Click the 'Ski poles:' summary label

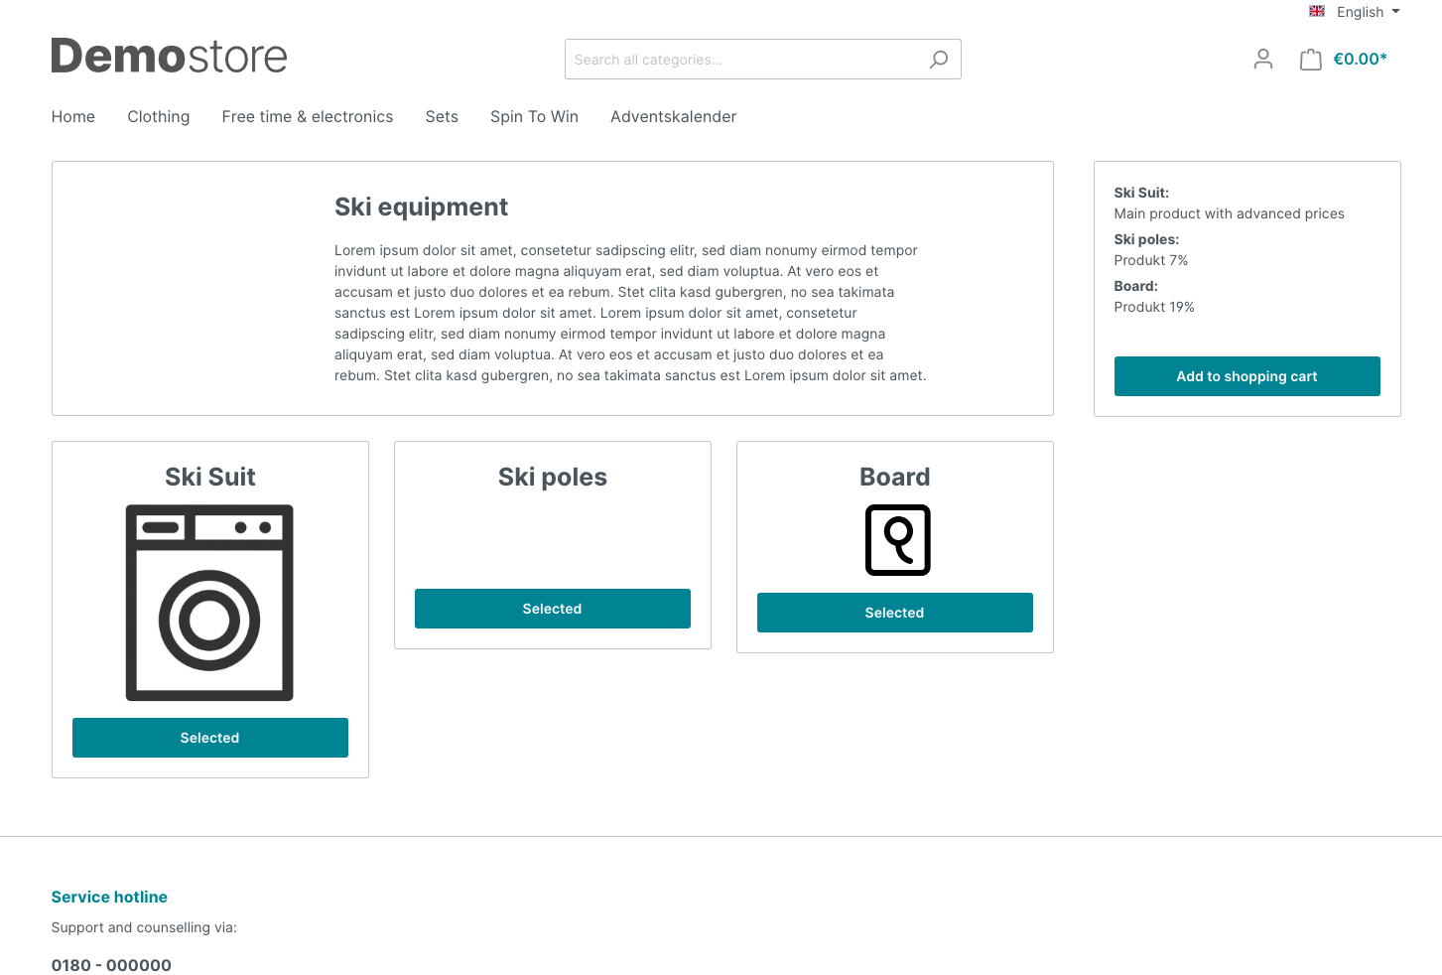[1146, 239]
